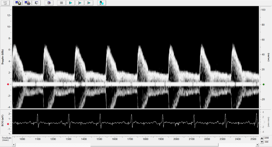Increase time scale with the up arrow

click(x=262, y=138)
